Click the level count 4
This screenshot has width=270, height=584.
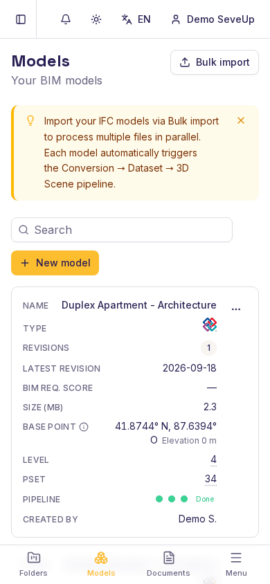point(213,459)
